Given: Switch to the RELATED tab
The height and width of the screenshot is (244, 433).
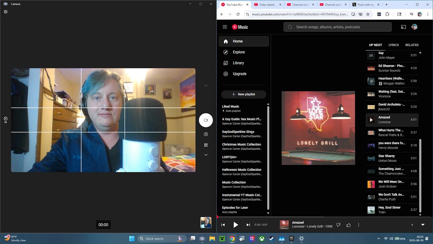Looking at the screenshot, I should point(412,45).
